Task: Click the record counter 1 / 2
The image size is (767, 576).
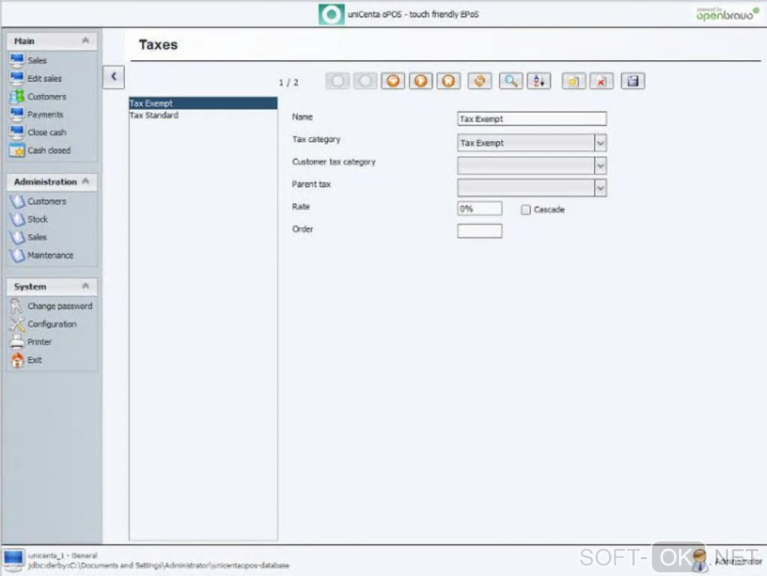Action: tap(289, 82)
